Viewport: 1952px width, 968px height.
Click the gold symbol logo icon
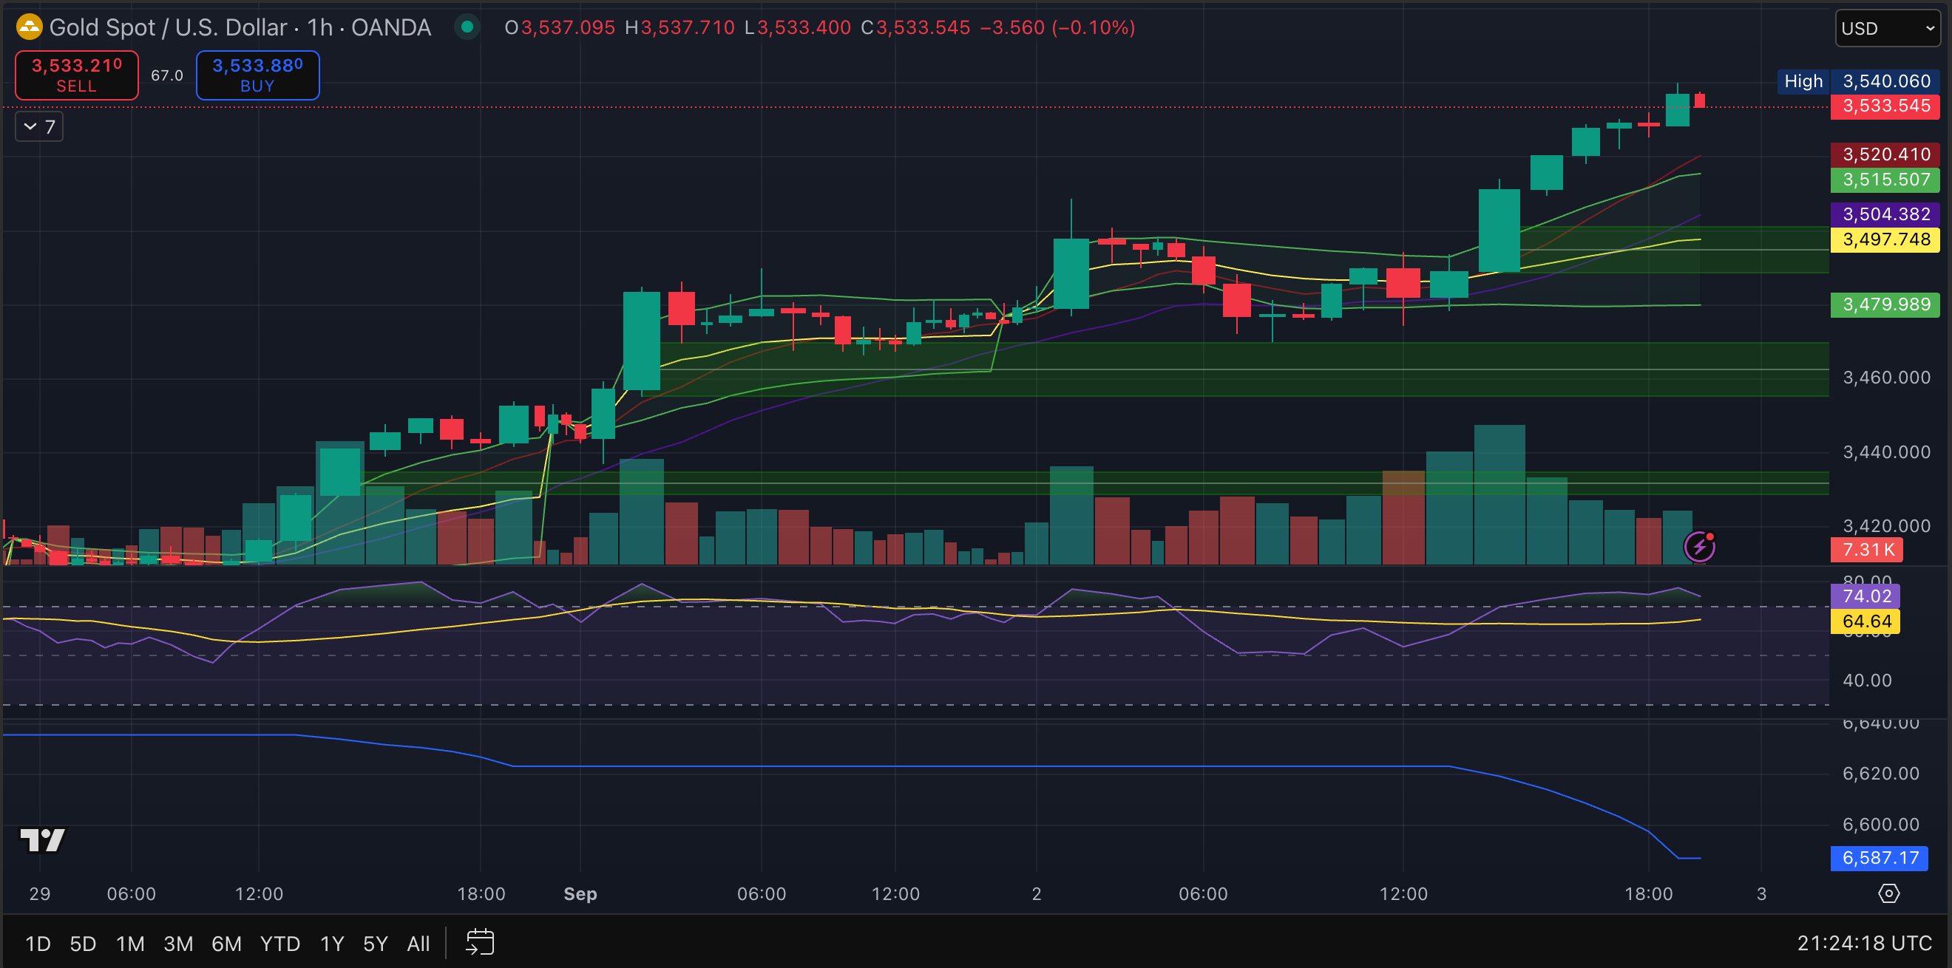tap(29, 28)
